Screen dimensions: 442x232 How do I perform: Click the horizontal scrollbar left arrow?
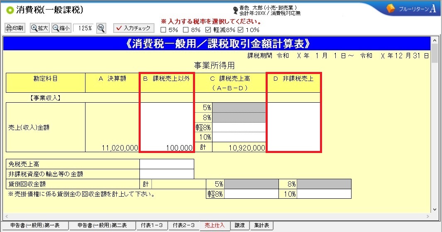(x=7, y=217)
